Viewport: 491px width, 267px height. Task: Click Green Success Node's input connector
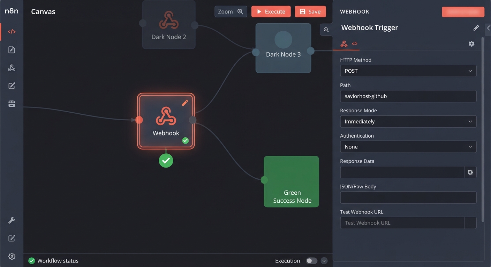point(264,180)
